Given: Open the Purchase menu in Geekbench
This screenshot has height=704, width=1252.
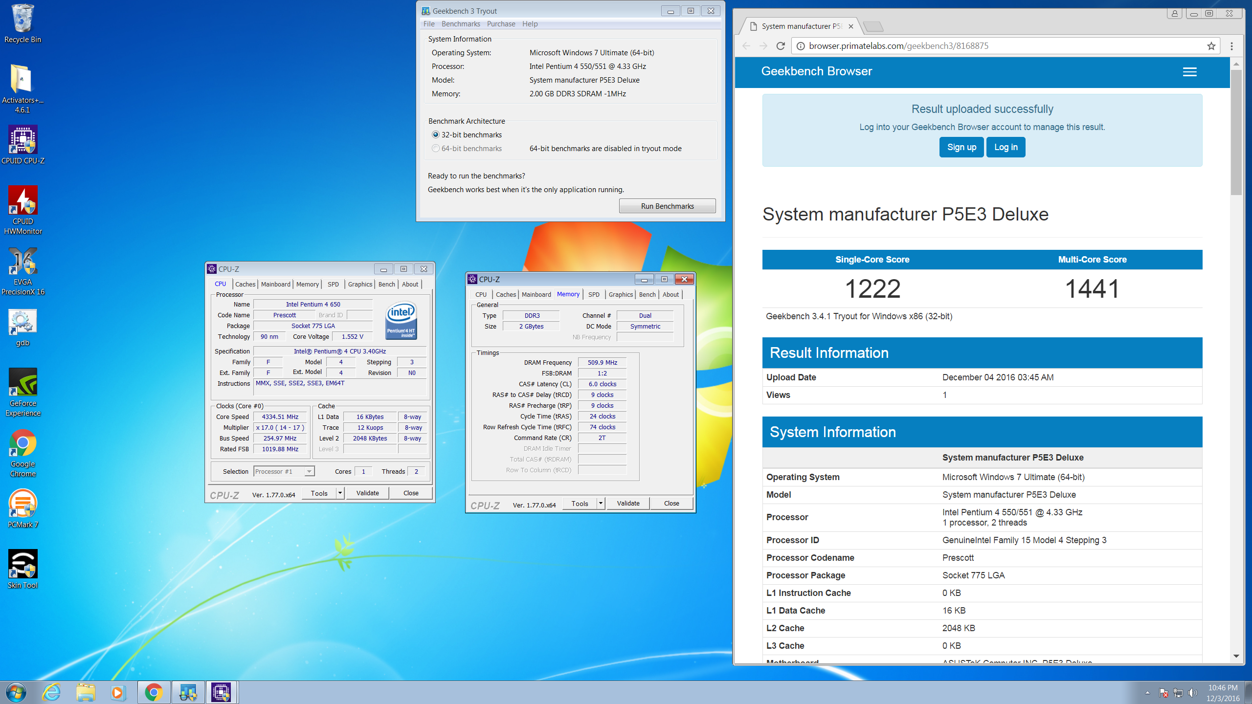Looking at the screenshot, I should tap(501, 24).
